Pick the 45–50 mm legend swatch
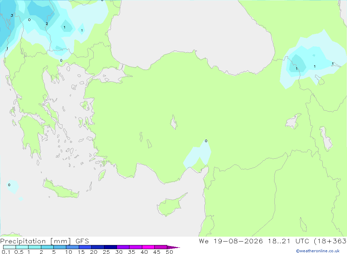 (x=161, y=247)
